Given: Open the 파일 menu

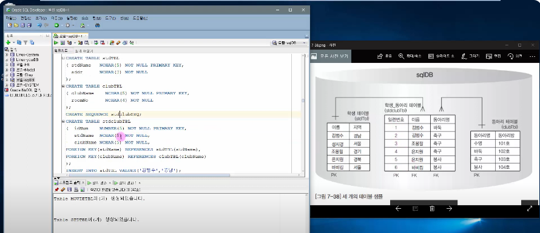Looking at the screenshot, I should pos(12,18).
